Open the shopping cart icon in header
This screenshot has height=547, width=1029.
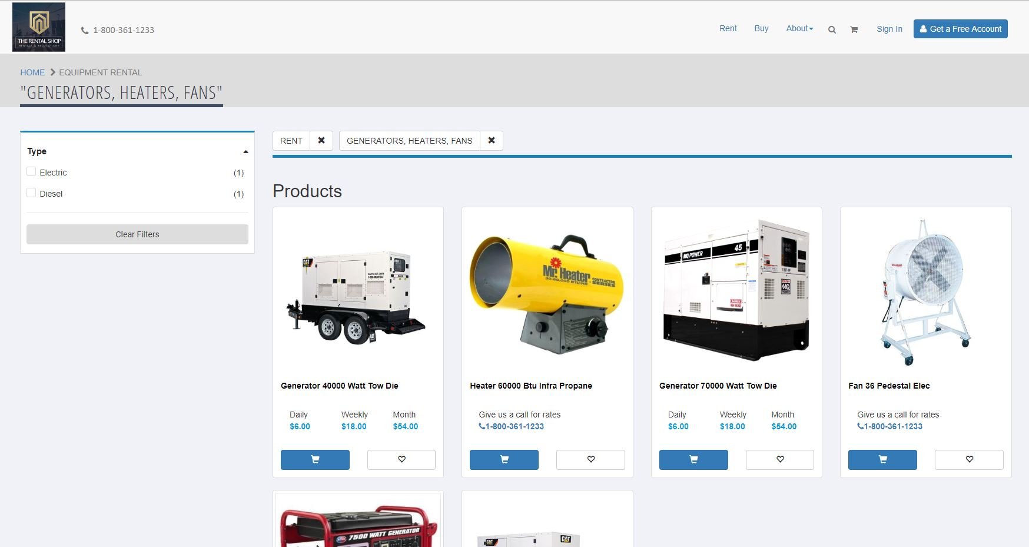coord(854,29)
